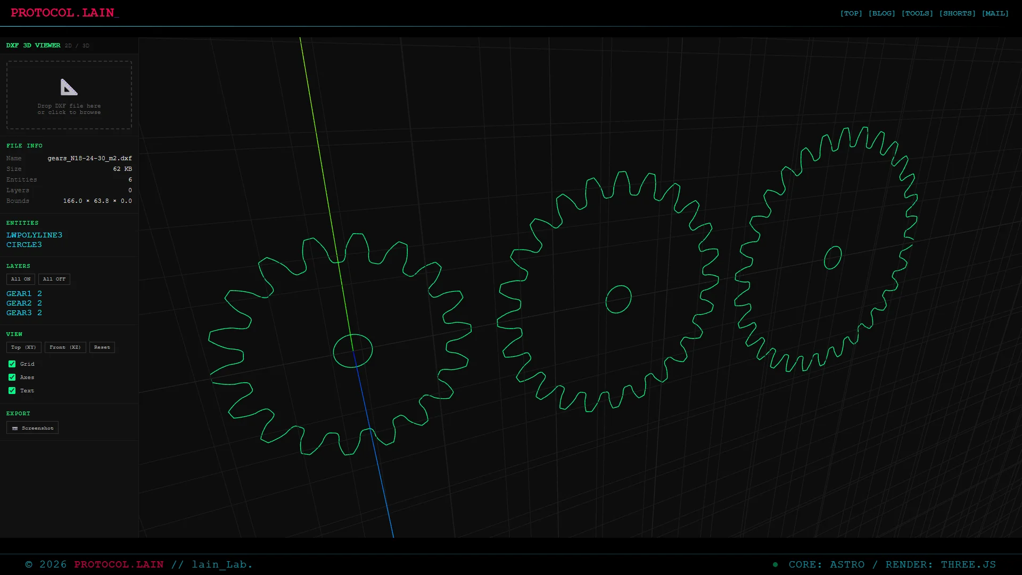
Task: Toggle GEAR2 layer visibility
Action: [24, 303]
